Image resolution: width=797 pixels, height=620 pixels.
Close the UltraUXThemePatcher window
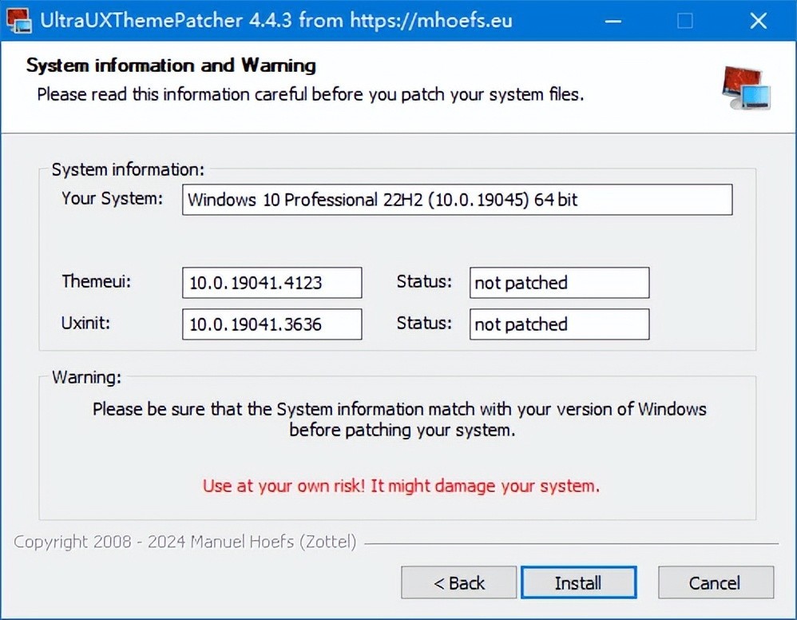[x=758, y=22]
